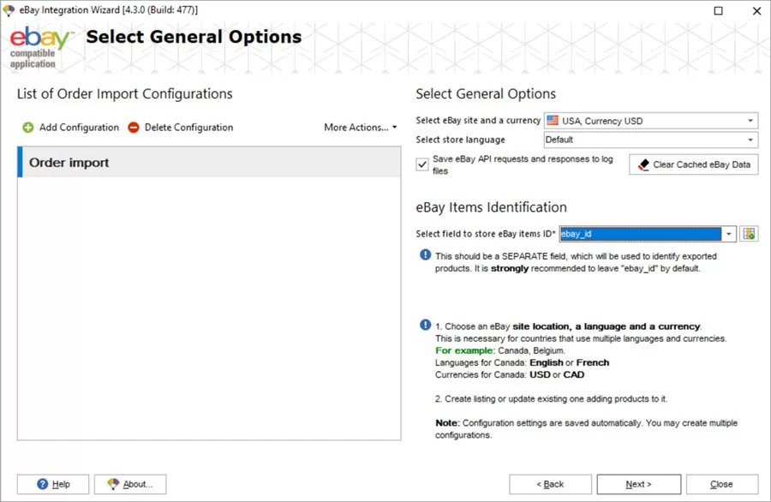The height and width of the screenshot is (502, 771).
Task: Click the Next button to proceed
Action: click(639, 484)
